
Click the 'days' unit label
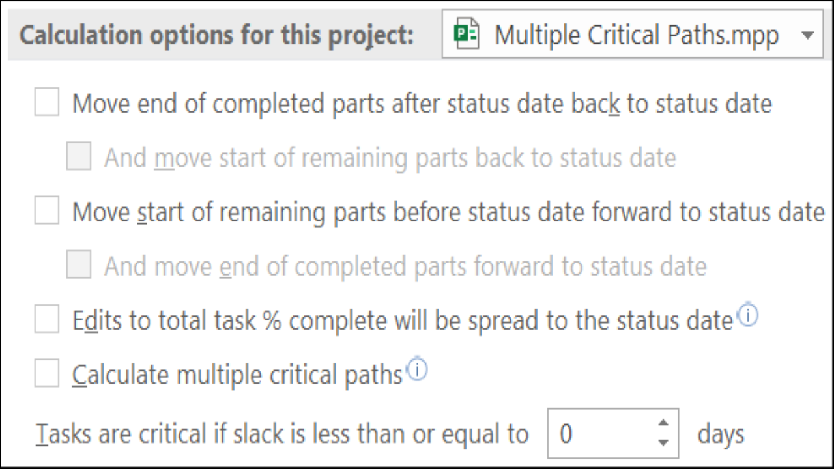pyautogui.click(x=721, y=434)
